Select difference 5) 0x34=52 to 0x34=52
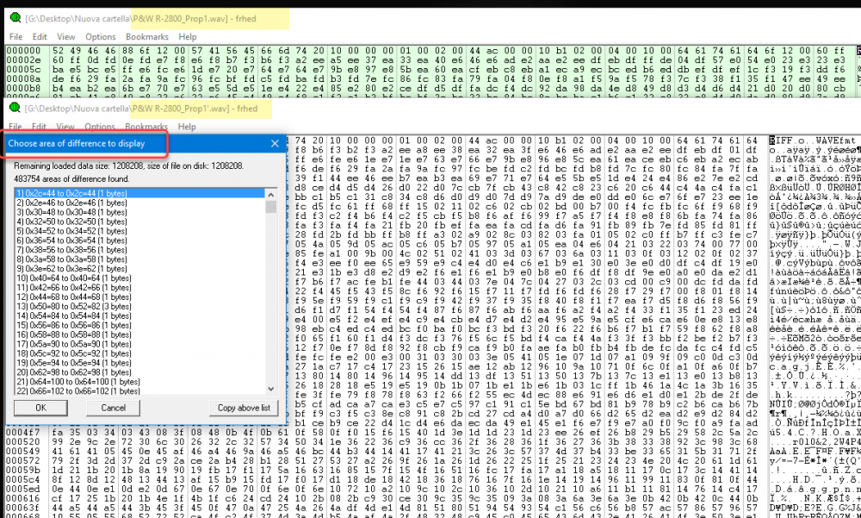Screen dimensions: 861x518 [140, 231]
